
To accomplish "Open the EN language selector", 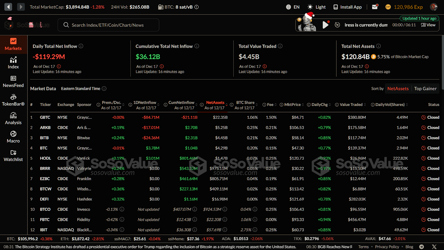I will [x=293, y=7].
